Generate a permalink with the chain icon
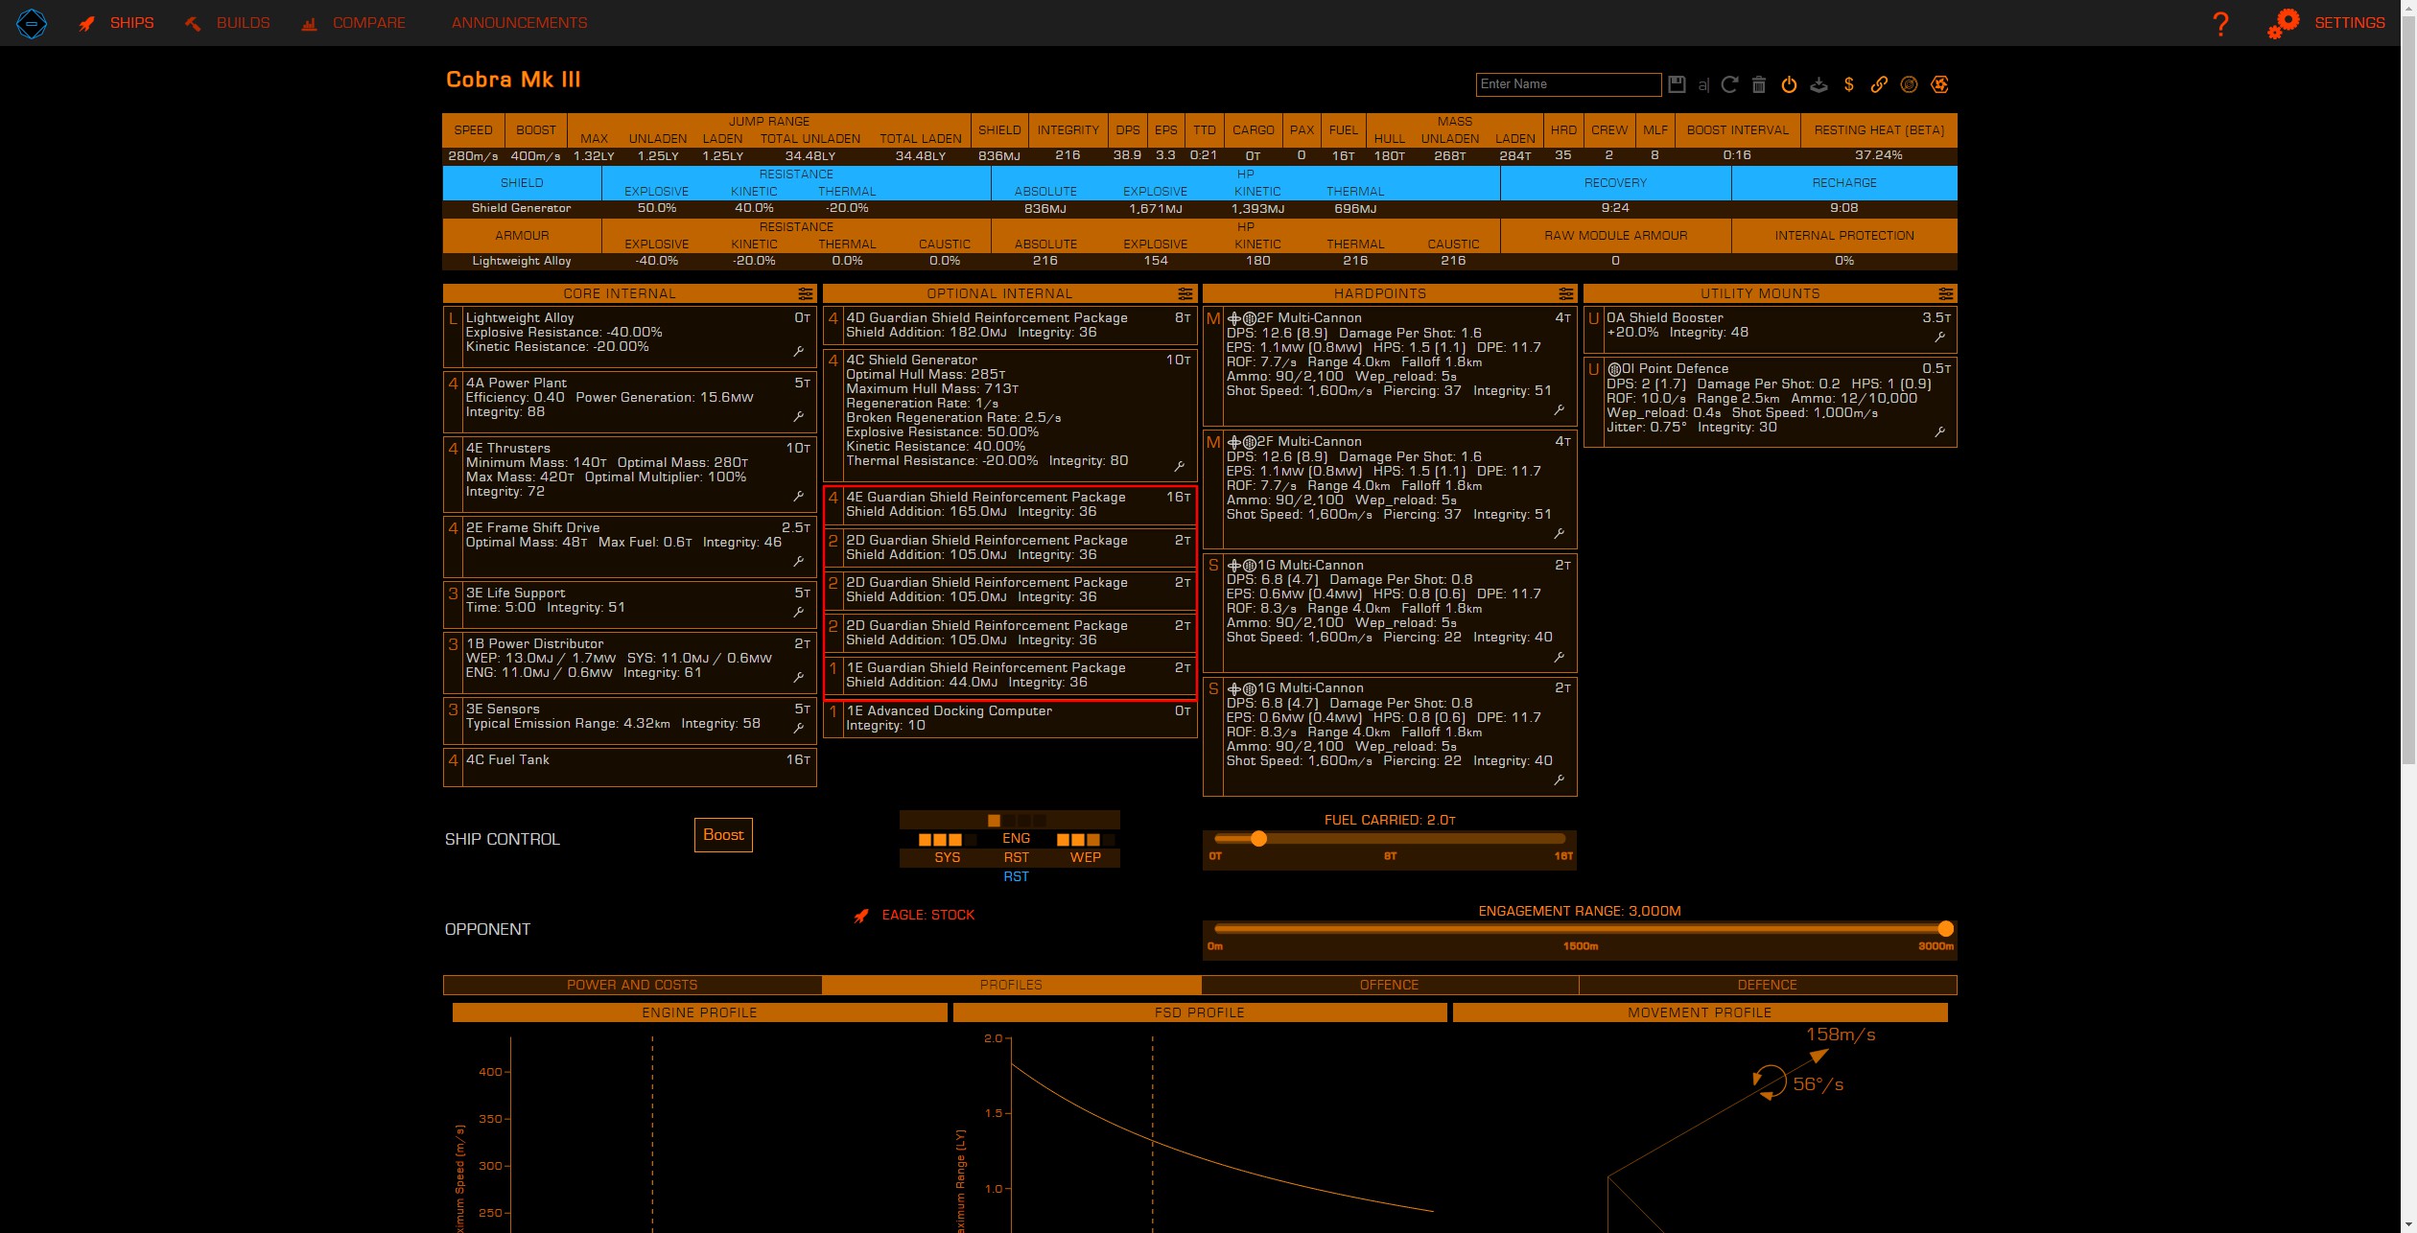The width and height of the screenshot is (2417, 1233). pos(1879,84)
